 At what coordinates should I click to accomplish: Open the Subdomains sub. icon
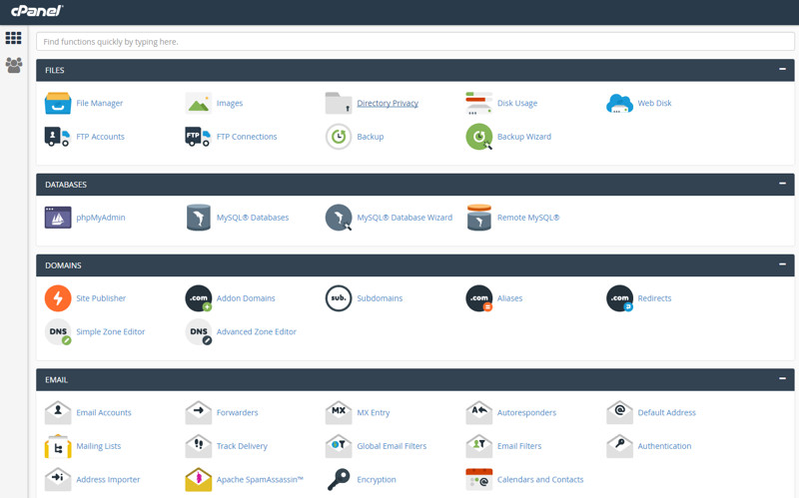[x=339, y=298]
